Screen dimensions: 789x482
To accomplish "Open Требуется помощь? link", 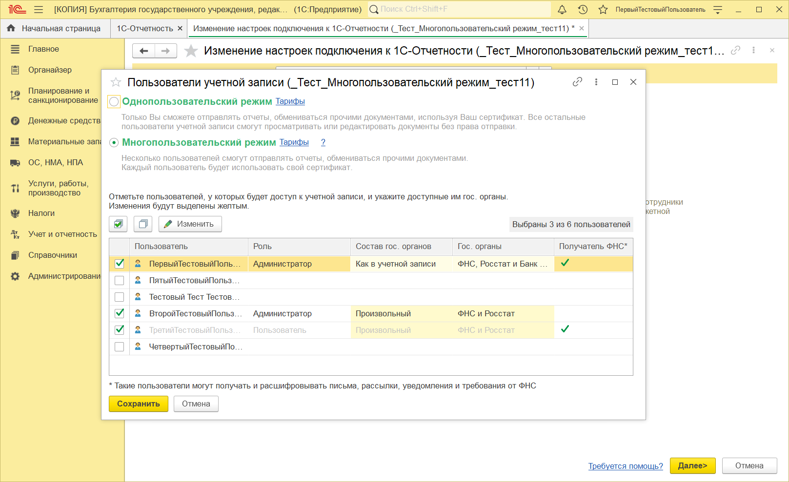I will [x=626, y=466].
